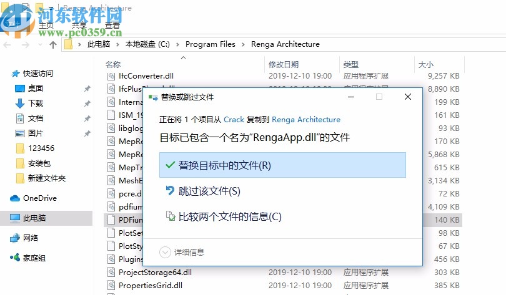Select 网络 in navigation pane
Image resolution: width=506 pixels, height=295 pixels.
31,238
